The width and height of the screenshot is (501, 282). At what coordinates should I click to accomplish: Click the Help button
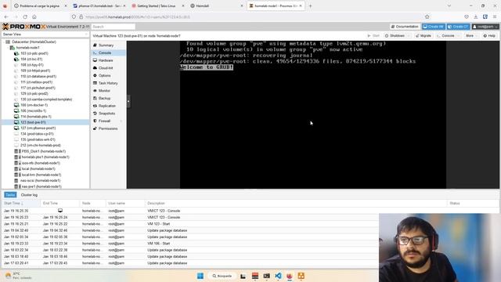[489, 36]
